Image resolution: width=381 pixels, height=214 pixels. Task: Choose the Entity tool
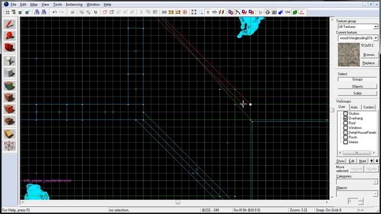coord(10,61)
